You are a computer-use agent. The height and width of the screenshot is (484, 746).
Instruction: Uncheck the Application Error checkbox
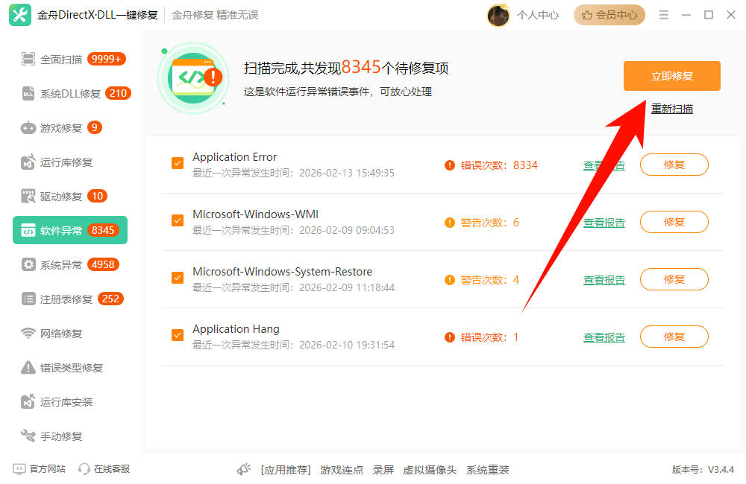[x=178, y=163]
